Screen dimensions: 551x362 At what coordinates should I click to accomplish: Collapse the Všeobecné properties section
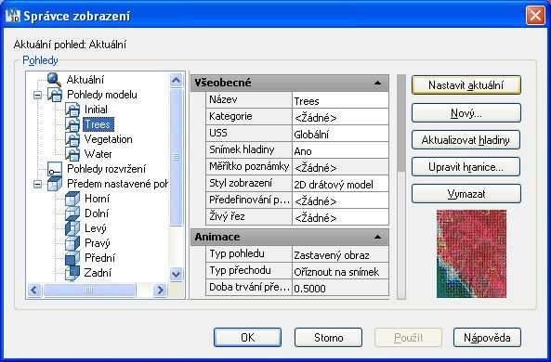click(x=377, y=83)
